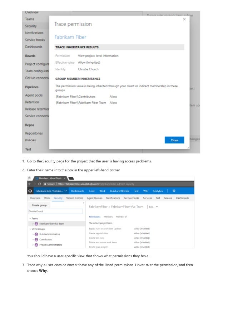The width and height of the screenshot is (228, 323).
Task: Select Teams in the left sidebar
Action: pyautogui.click(x=30, y=19)
